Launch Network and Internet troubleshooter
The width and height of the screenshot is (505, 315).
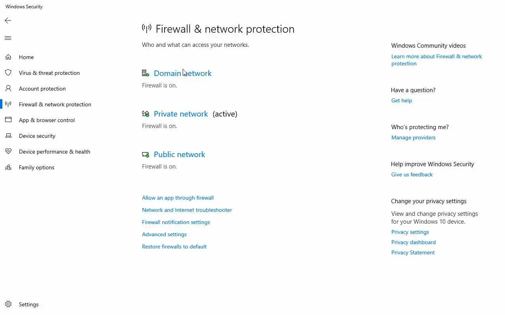click(187, 210)
